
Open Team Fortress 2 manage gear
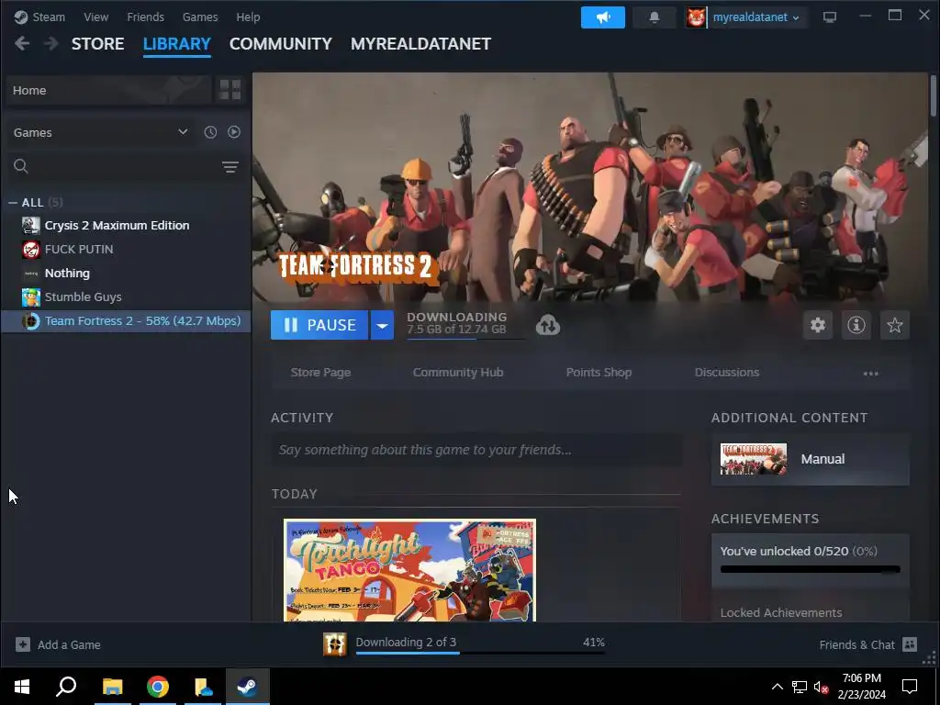pos(818,325)
